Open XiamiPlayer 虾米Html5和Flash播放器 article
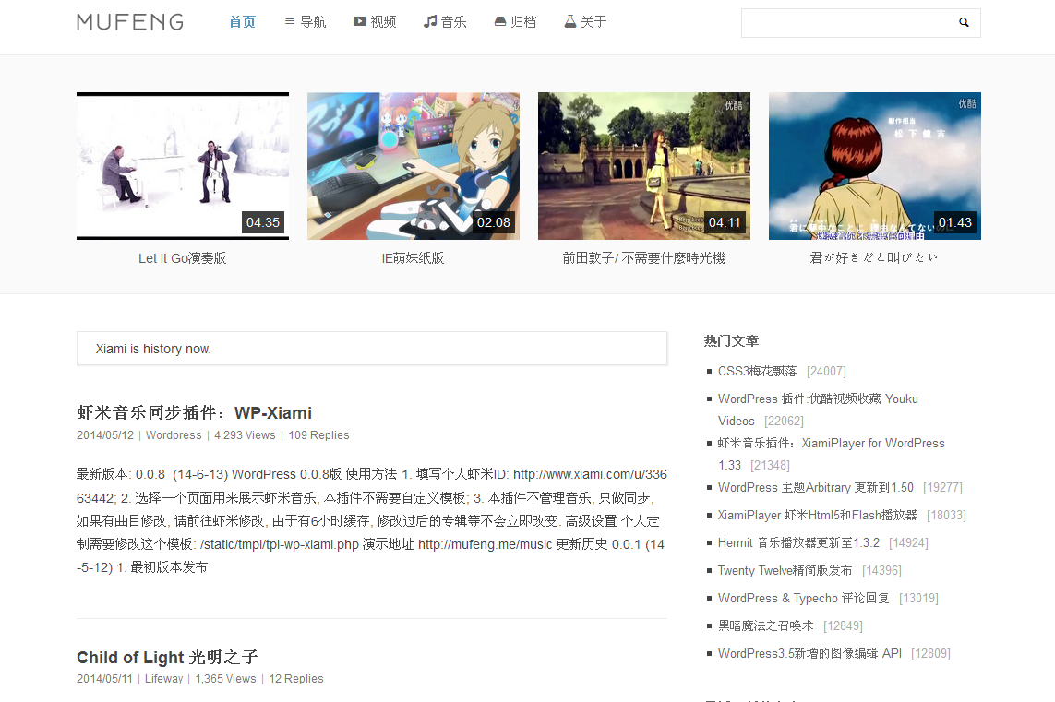 pyautogui.click(x=818, y=515)
